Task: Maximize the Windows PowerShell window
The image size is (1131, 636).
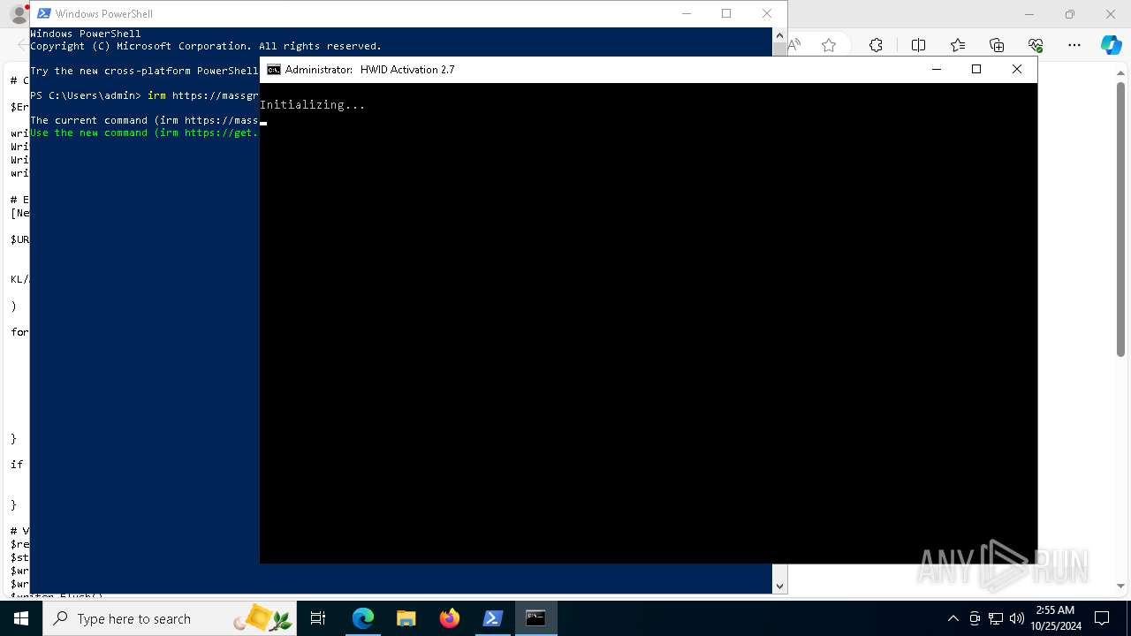Action: click(x=726, y=13)
